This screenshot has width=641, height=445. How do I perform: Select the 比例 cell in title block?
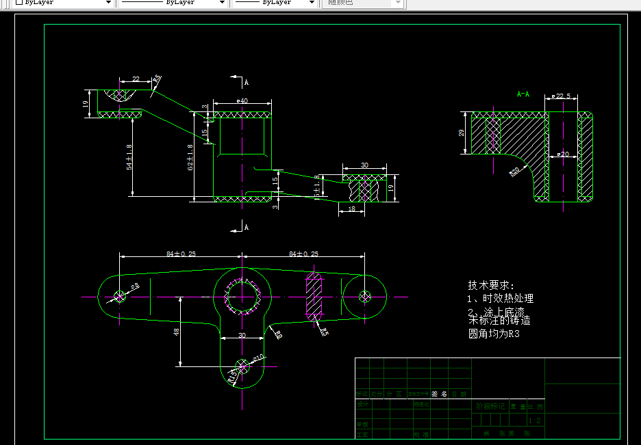coord(535,407)
